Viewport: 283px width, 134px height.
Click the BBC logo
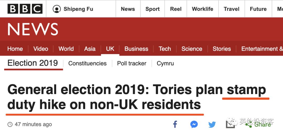(25, 9)
